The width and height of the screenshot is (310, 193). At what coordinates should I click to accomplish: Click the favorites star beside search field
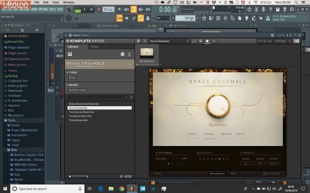[x=131, y=97]
